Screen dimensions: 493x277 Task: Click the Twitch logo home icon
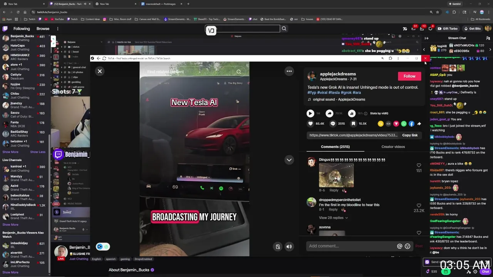[x=5, y=28]
